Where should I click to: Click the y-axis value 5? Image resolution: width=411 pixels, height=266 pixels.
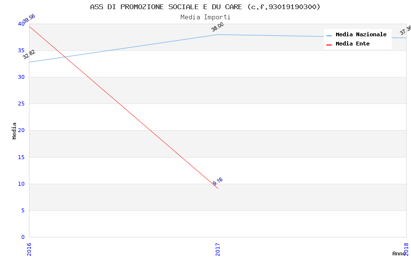click(23, 210)
